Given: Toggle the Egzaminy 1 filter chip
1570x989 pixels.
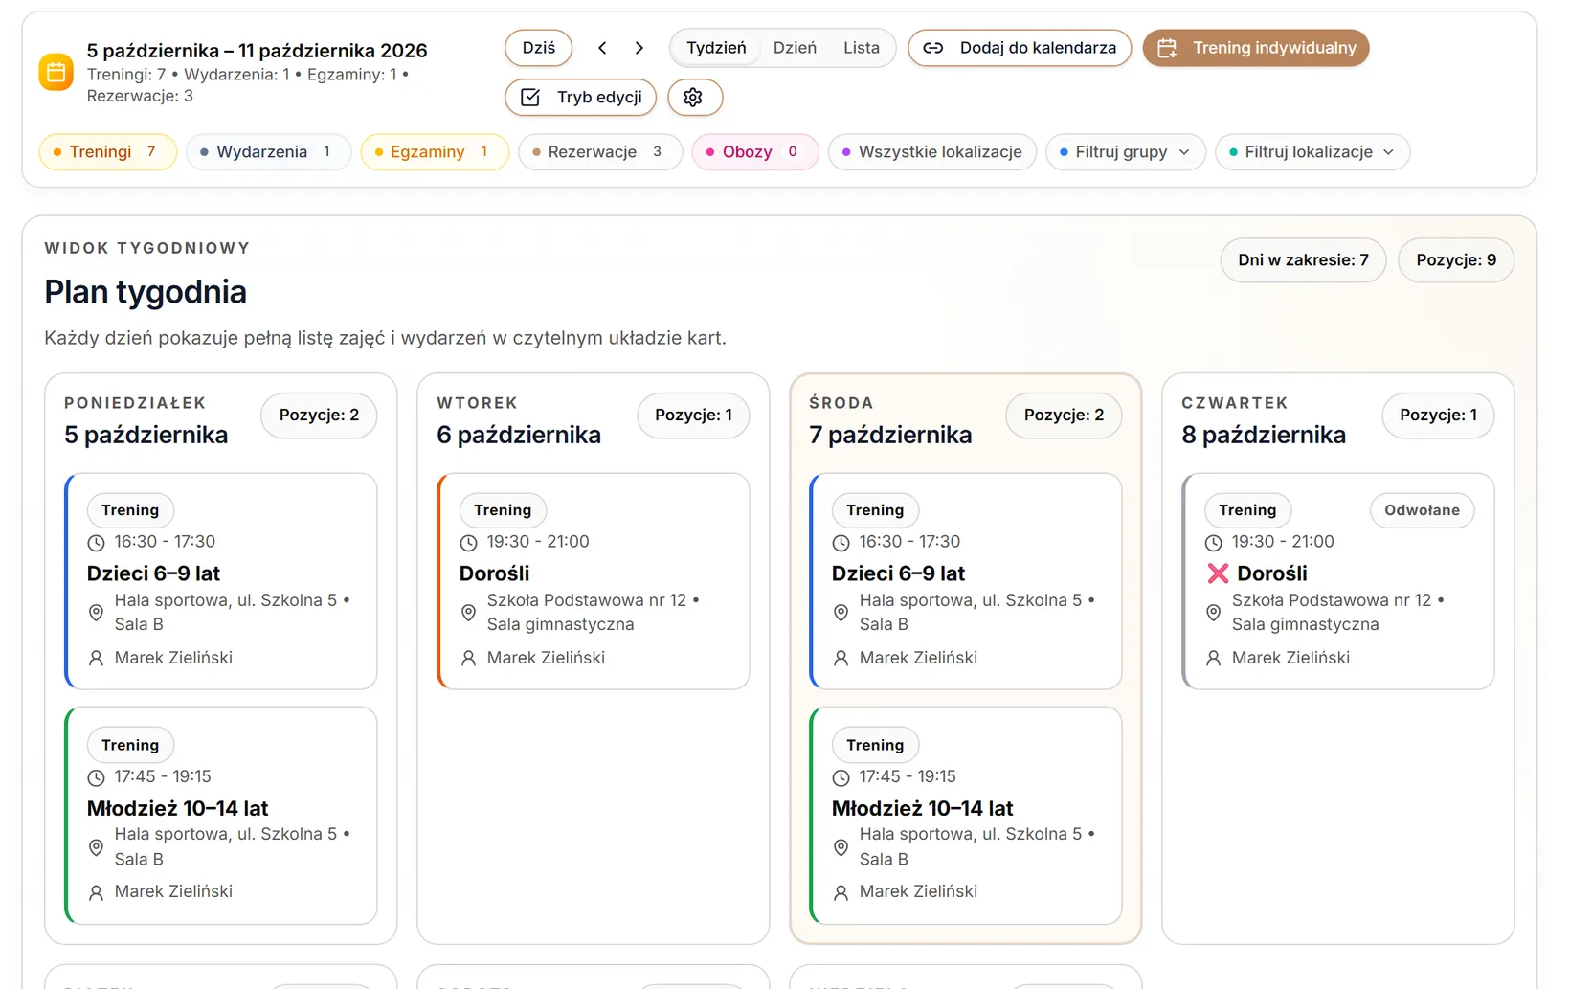Looking at the screenshot, I should pyautogui.click(x=435, y=151).
